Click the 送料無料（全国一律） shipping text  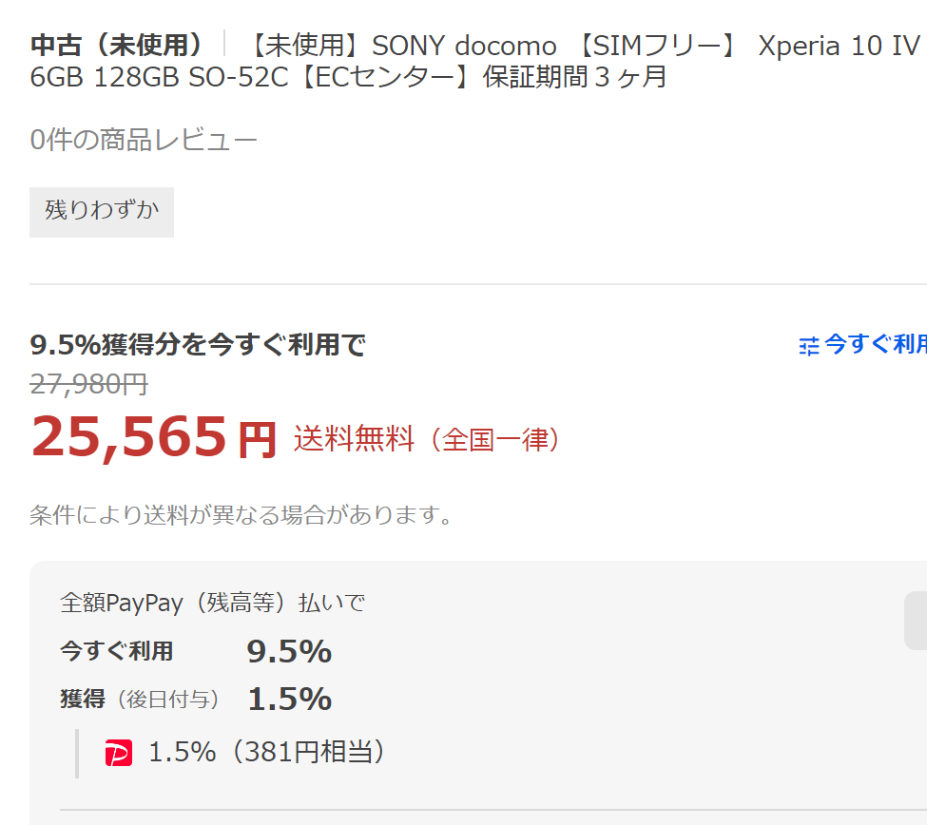coord(427,439)
